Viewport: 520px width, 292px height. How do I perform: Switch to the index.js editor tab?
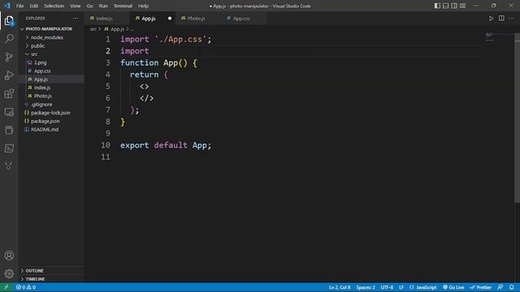(x=107, y=19)
